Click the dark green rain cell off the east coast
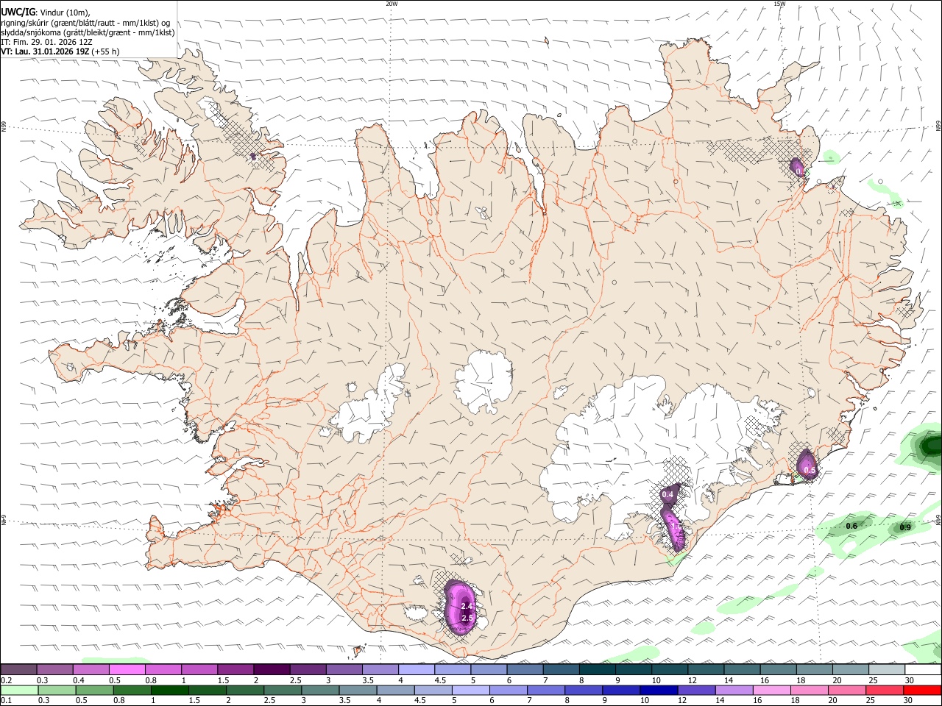 pos(932,445)
